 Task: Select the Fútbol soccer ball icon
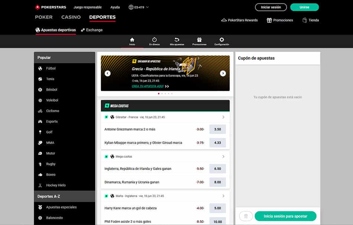coord(40,68)
